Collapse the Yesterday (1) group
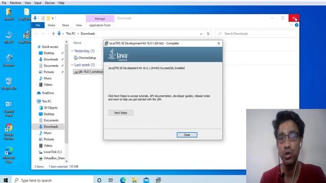326x183 pixels. point(72,51)
